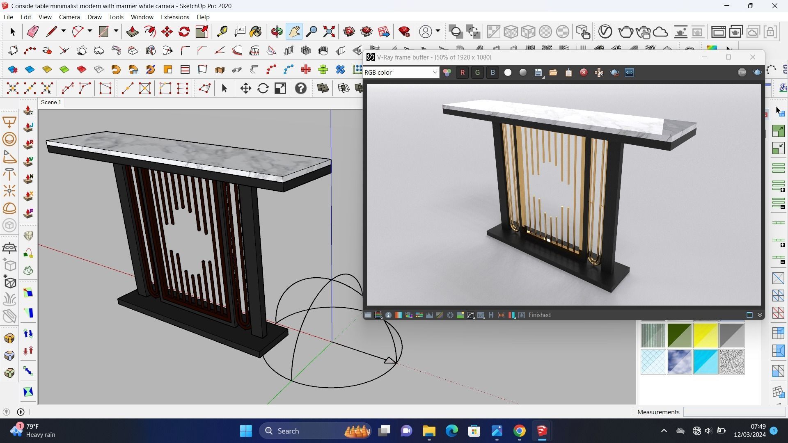Image resolution: width=788 pixels, height=443 pixels.
Task: Open the taskbar Search box
Action: [316, 431]
